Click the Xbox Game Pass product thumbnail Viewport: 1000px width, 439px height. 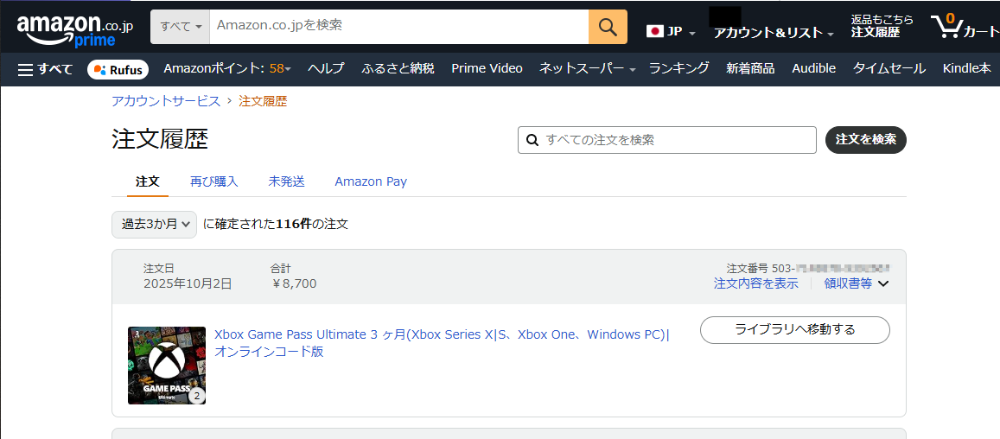(x=167, y=366)
